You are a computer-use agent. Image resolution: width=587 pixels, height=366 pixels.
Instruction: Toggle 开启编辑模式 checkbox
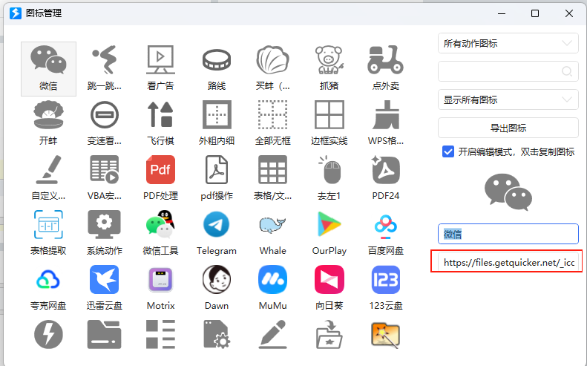click(x=448, y=151)
